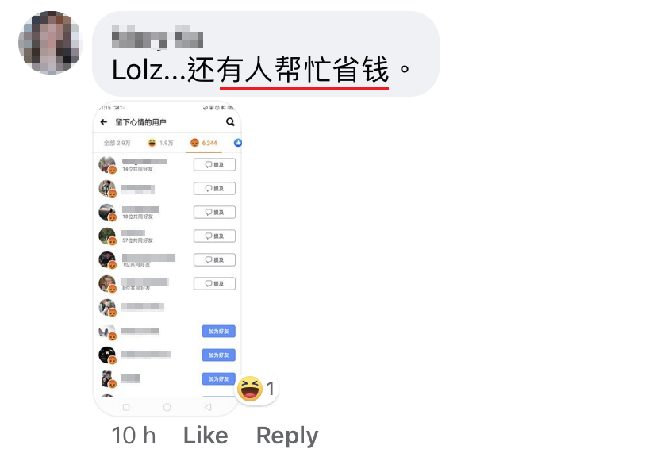Tap the Android back triangle icon
The width and height of the screenshot is (657, 453).
pos(208,407)
